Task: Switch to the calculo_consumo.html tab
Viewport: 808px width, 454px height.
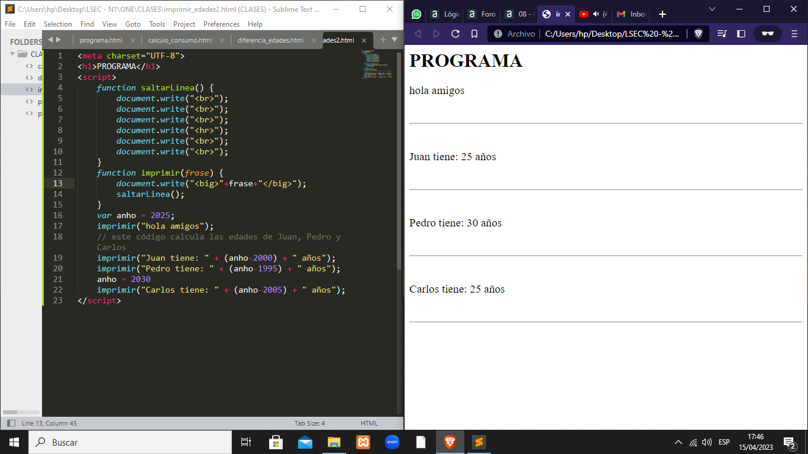Action: tap(180, 40)
